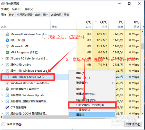145x130 pixels.
Task: Expand the 后台处理程序子系统应用 group
Action: [x=2, y=89]
